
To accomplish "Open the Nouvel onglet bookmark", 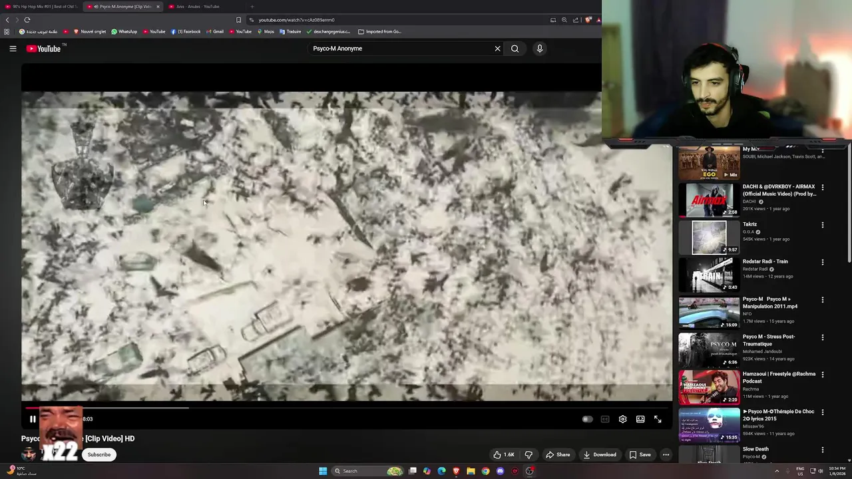I will point(89,31).
